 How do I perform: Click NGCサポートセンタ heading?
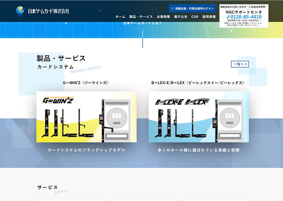[x=244, y=12]
